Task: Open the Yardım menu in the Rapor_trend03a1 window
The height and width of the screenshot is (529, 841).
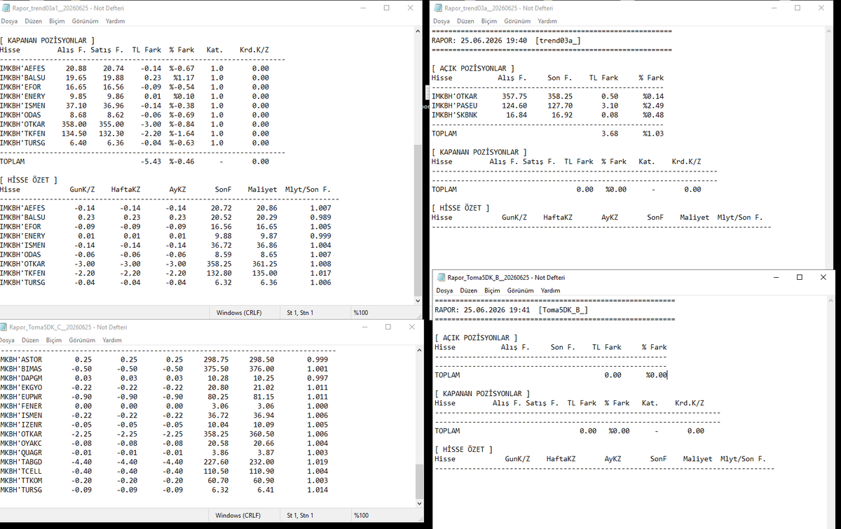Action: [x=115, y=21]
